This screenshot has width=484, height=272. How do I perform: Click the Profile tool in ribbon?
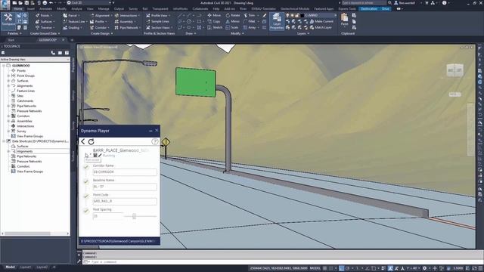(x=98, y=22)
